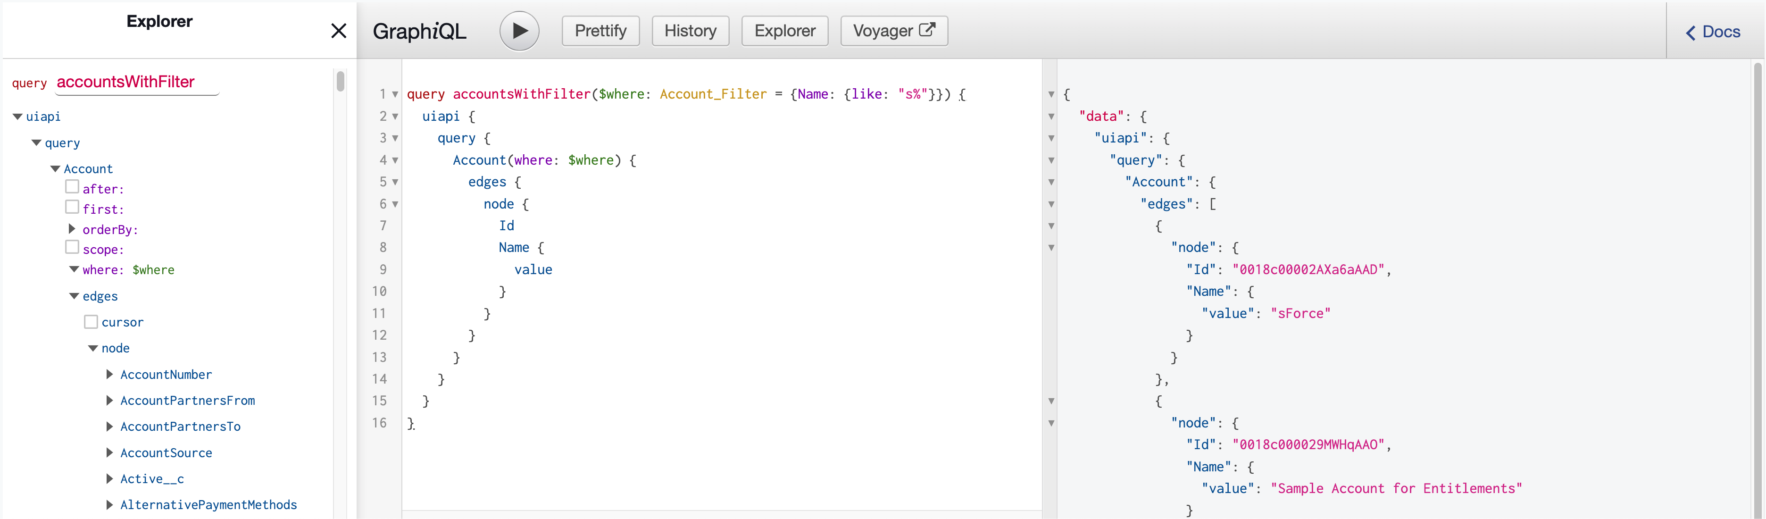The height and width of the screenshot is (519, 1766).
Task: Close the Explorer panel with the X
Action: (x=339, y=31)
